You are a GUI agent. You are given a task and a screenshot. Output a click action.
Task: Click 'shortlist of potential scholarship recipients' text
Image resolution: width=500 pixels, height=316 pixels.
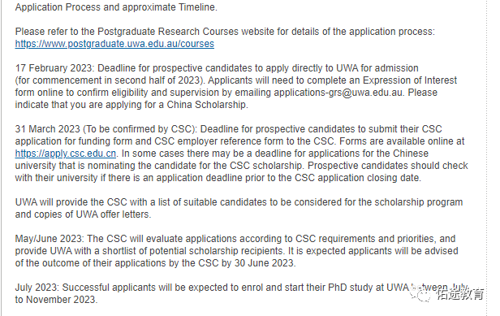(192, 251)
